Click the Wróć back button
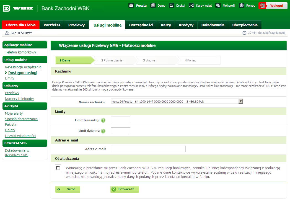 click(x=68, y=189)
